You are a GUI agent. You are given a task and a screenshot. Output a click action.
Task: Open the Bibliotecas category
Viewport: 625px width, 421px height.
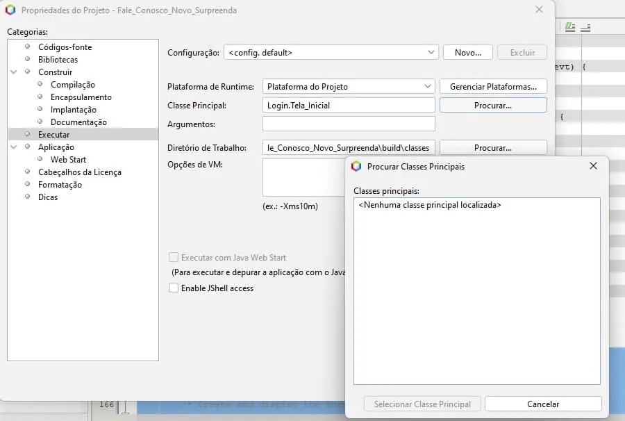58,60
